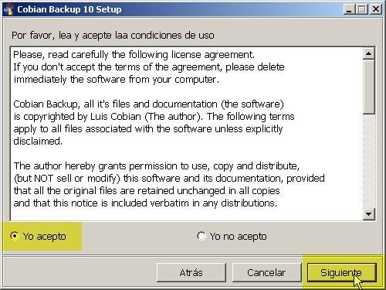Screen dimensions: 386x290
Task: Click the Cobian Backup mushroom title icon
Action: [8, 9]
